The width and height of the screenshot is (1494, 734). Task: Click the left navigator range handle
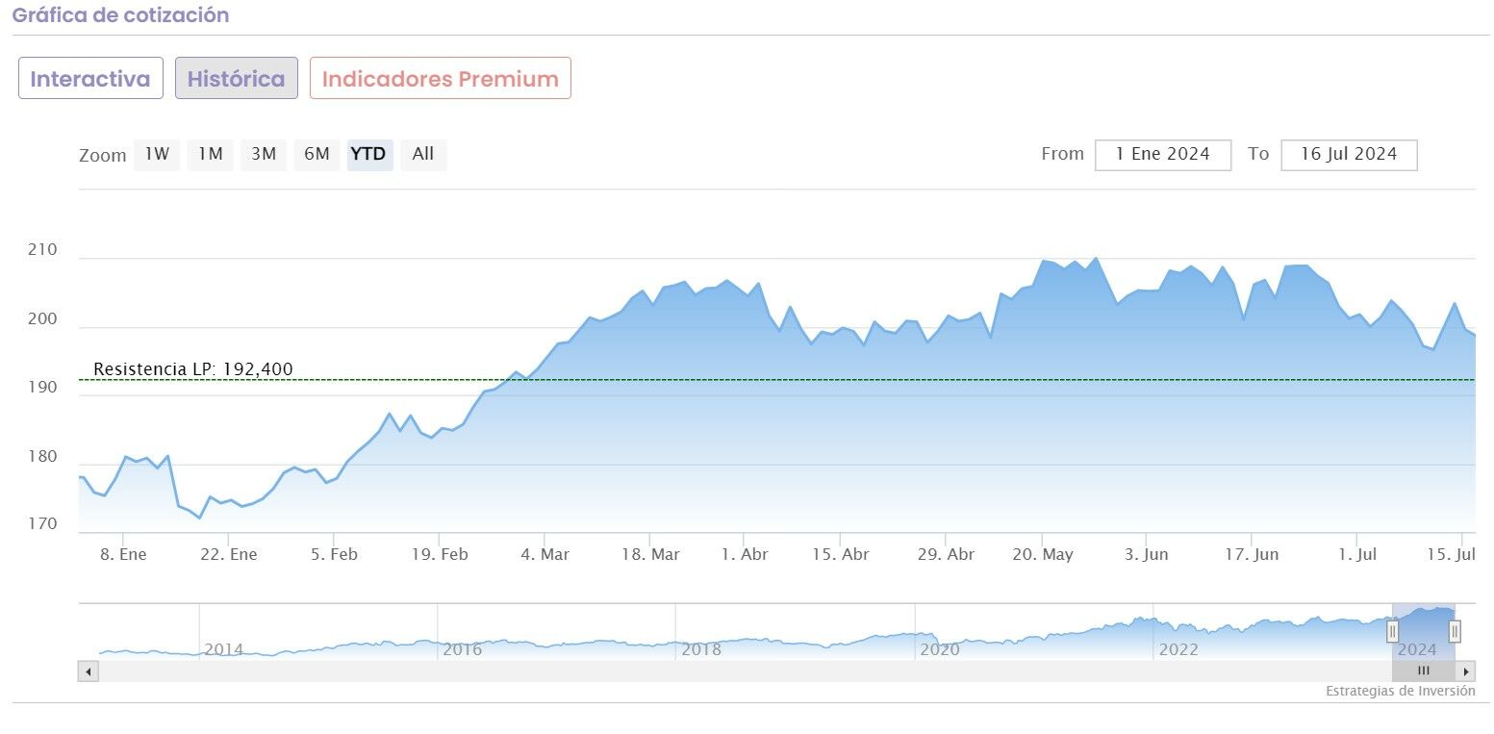point(1392,631)
